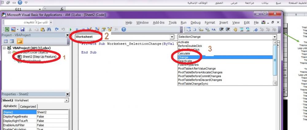Click the DisplayPageBreaks property row

[36, 117]
